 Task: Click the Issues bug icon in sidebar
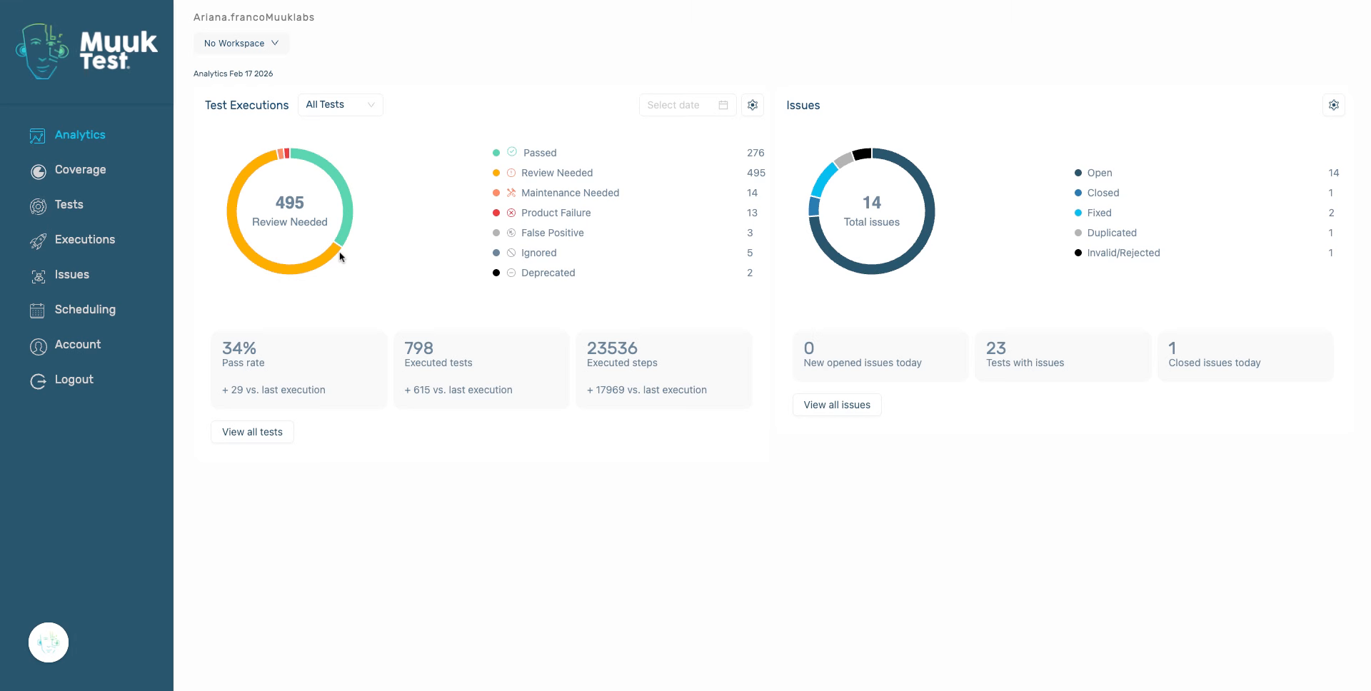point(38,276)
